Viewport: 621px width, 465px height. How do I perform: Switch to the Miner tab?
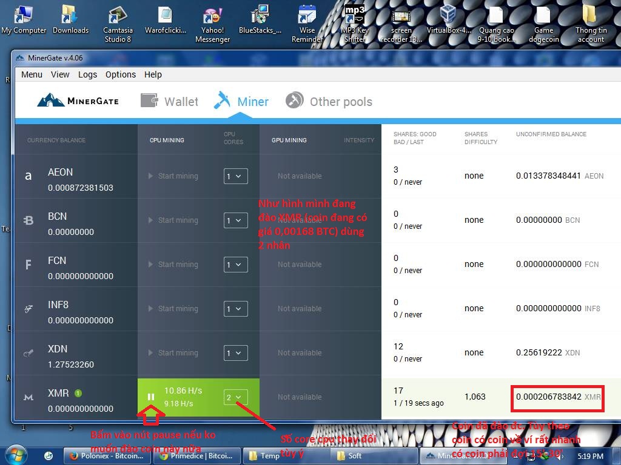(x=241, y=101)
